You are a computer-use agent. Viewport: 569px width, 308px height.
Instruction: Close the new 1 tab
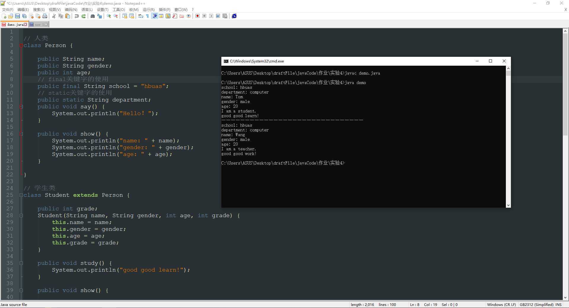[46, 25]
